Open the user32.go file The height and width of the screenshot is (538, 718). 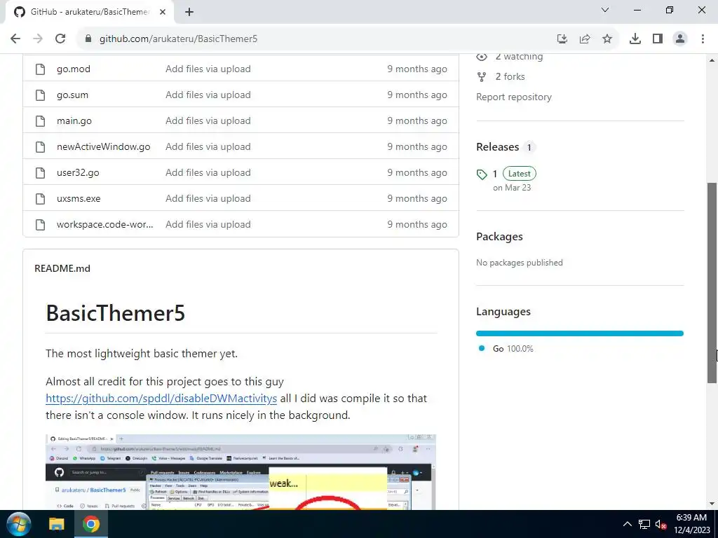78,173
